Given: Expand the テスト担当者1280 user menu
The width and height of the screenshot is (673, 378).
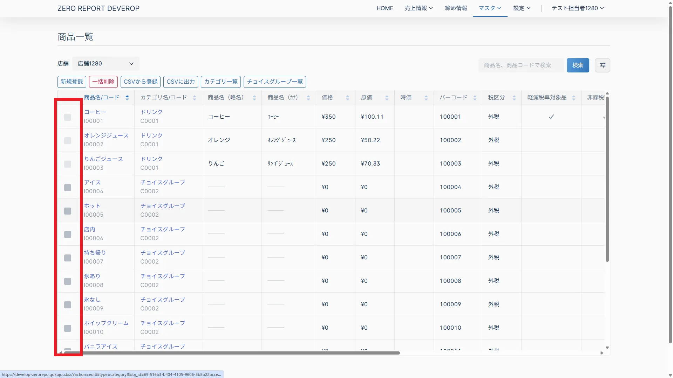Looking at the screenshot, I should [x=577, y=8].
